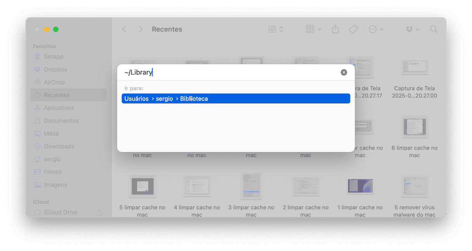
Task: Switch to icon grid view
Action: (x=276, y=29)
